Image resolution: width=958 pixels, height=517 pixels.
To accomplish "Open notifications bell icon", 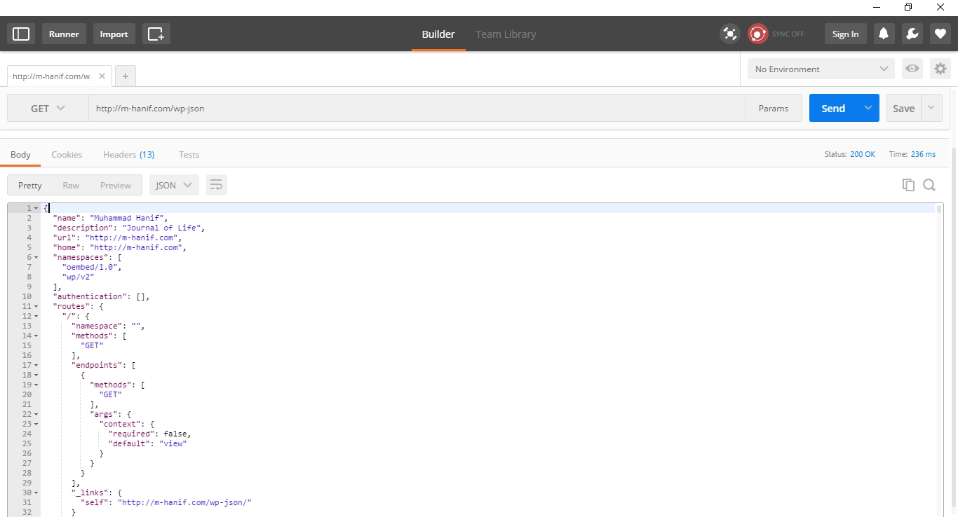I will (884, 34).
